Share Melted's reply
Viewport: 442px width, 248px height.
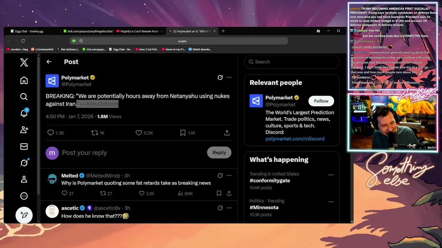229,194
